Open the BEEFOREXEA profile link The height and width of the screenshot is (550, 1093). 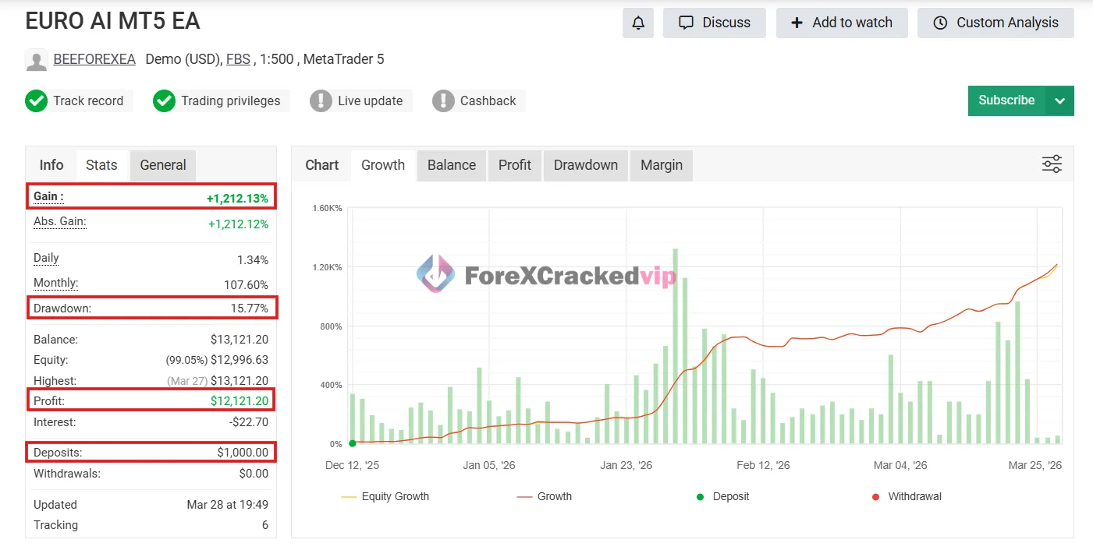[x=94, y=59]
